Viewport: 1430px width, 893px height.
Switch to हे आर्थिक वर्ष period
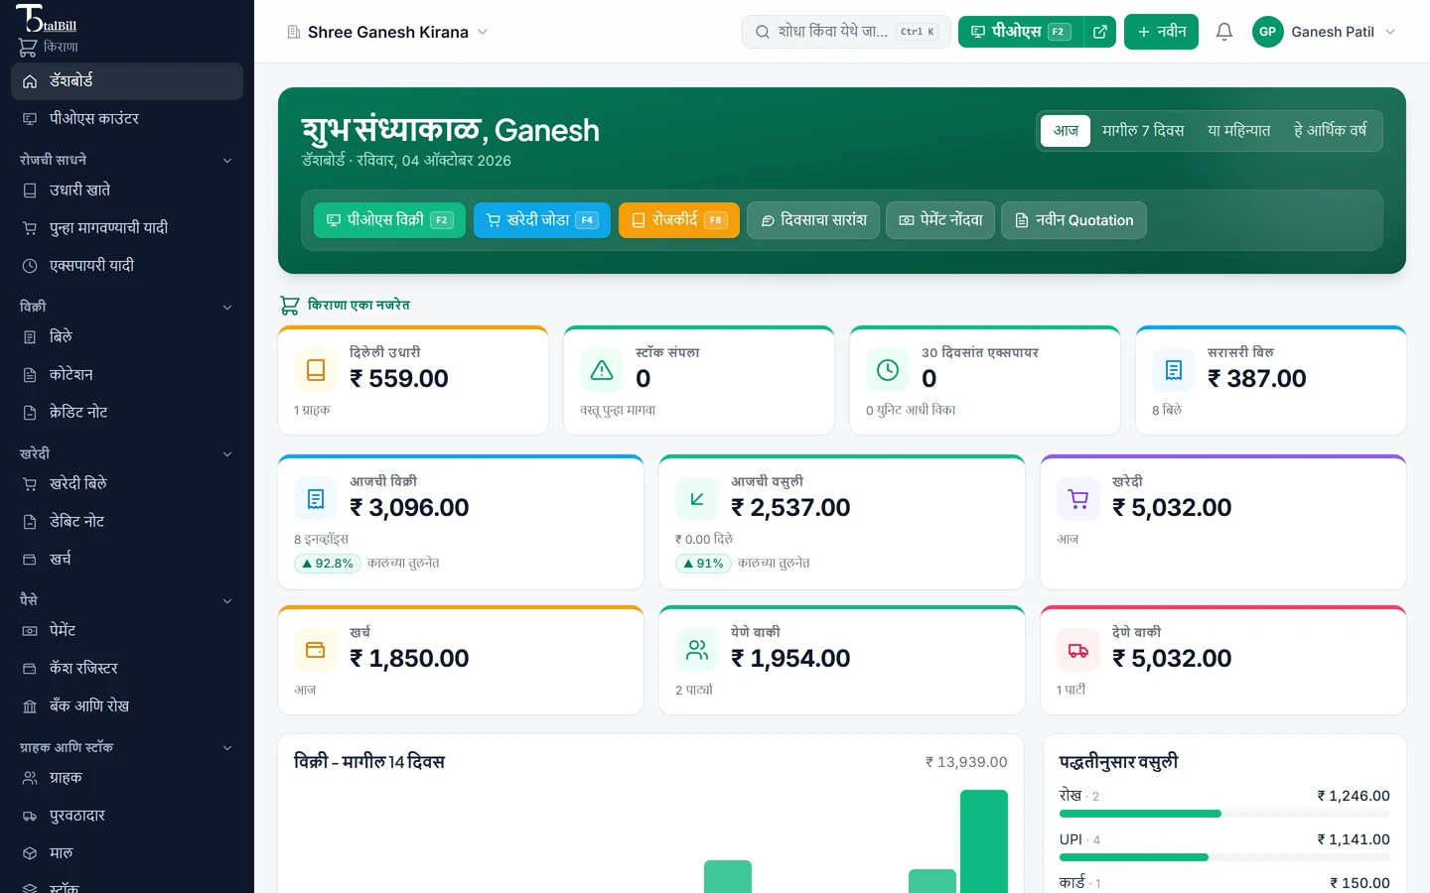(1331, 131)
